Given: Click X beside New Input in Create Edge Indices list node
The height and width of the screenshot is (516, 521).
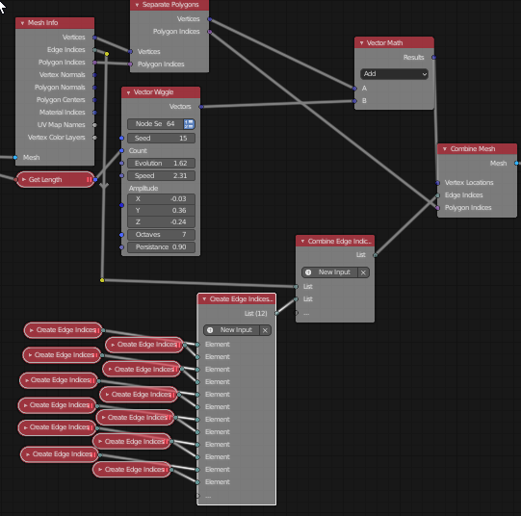Looking at the screenshot, I should [x=265, y=330].
